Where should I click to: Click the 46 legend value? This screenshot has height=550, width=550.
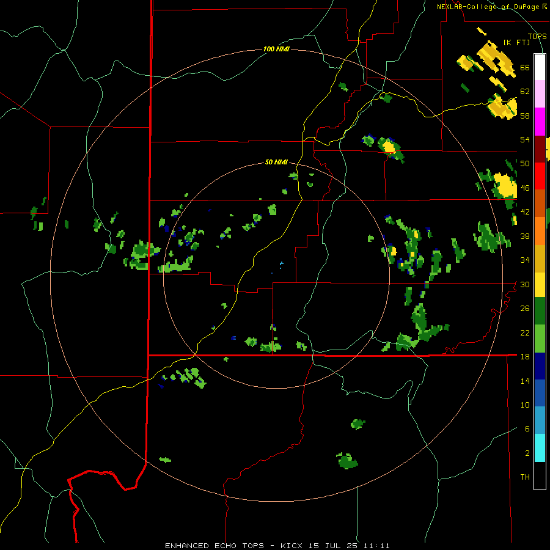point(525,188)
